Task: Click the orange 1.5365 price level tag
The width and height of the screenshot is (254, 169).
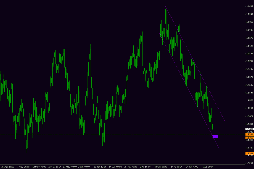Action: pyautogui.click(x=250, y=138)
